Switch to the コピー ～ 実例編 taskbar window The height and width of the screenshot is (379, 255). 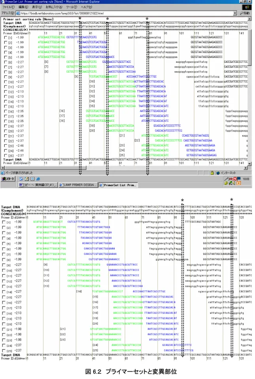pyautogui.click(x=38, y=185)
